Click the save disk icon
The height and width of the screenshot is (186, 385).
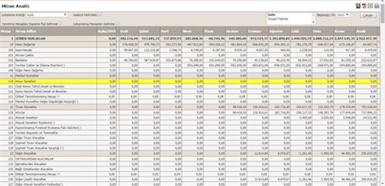358,6
